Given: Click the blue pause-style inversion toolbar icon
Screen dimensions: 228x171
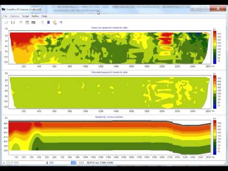Looking at the screenshot, I should pos(48,22).
